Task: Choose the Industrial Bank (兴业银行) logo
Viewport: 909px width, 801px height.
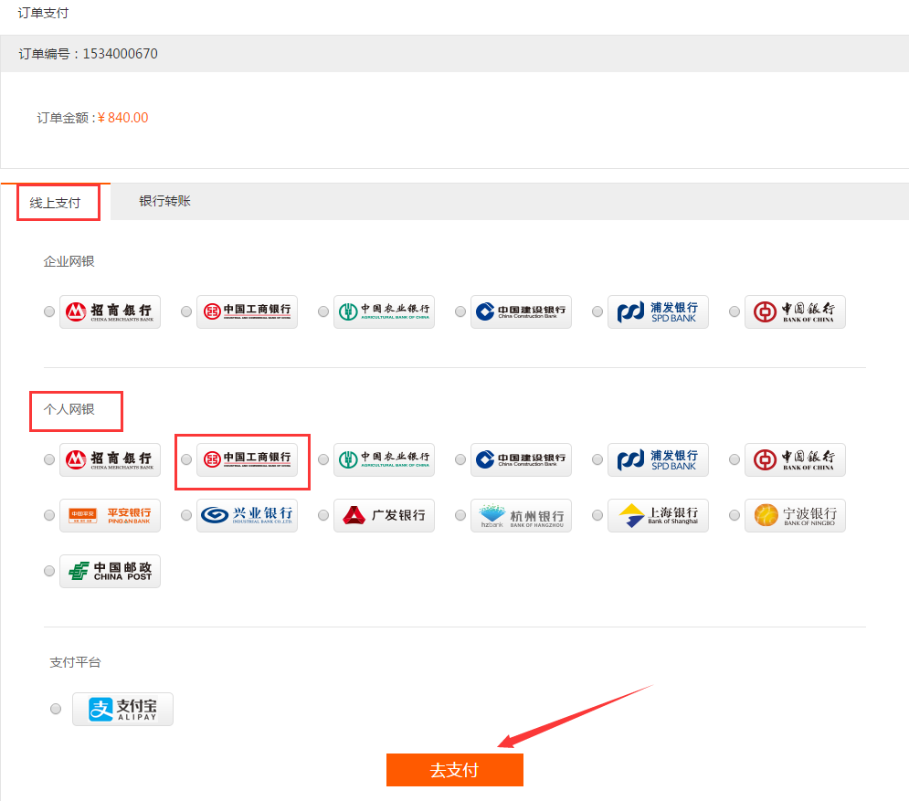Action: click(247, 515)
